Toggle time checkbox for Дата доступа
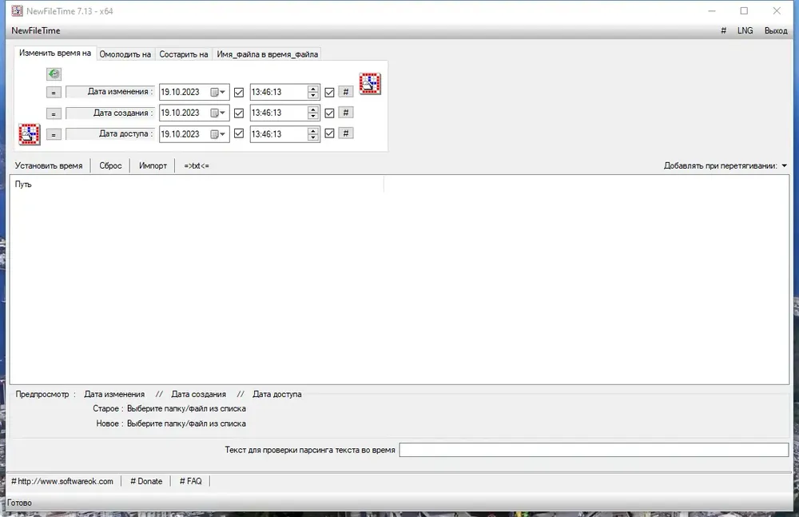The height and width of the screenshot is (517, 799). point(330,133)
